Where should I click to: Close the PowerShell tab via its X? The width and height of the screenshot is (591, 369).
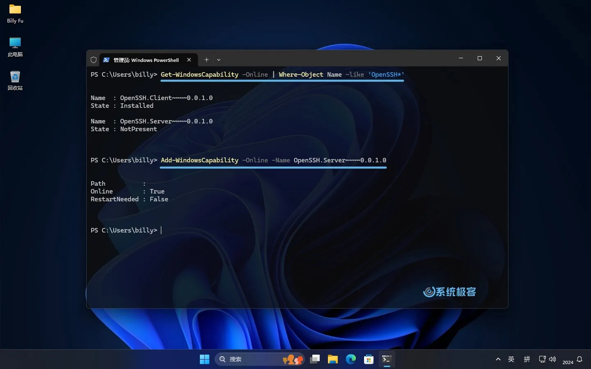(x=189, y=60)
